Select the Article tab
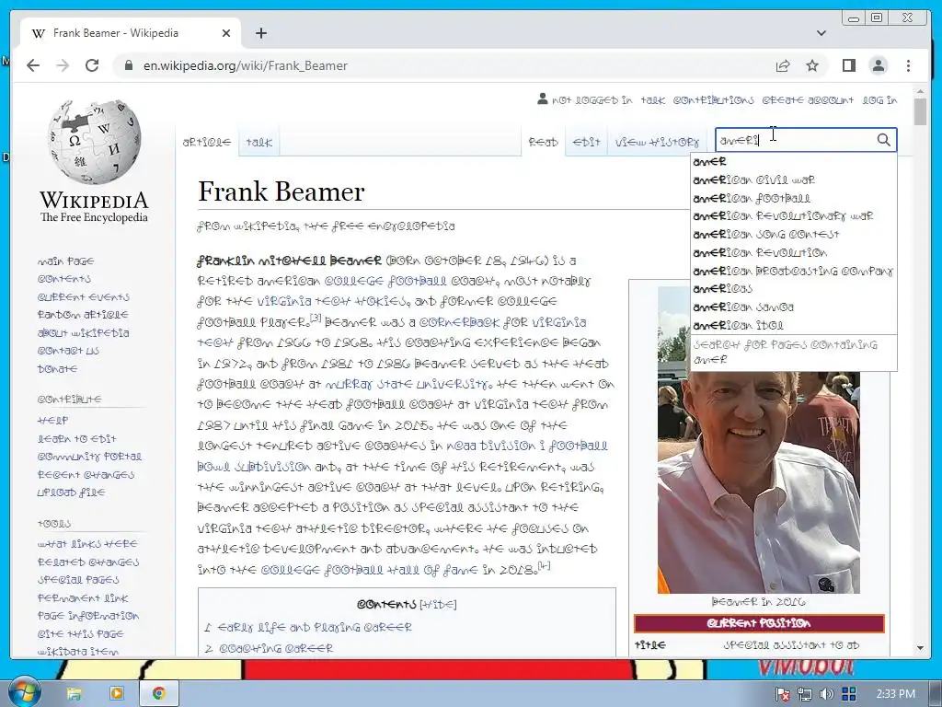Screen dimensions: 942x707 click(x=207, y=143)
